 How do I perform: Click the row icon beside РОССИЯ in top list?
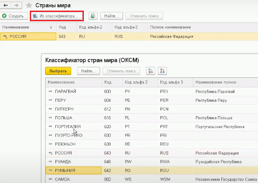tap(5, 37)
